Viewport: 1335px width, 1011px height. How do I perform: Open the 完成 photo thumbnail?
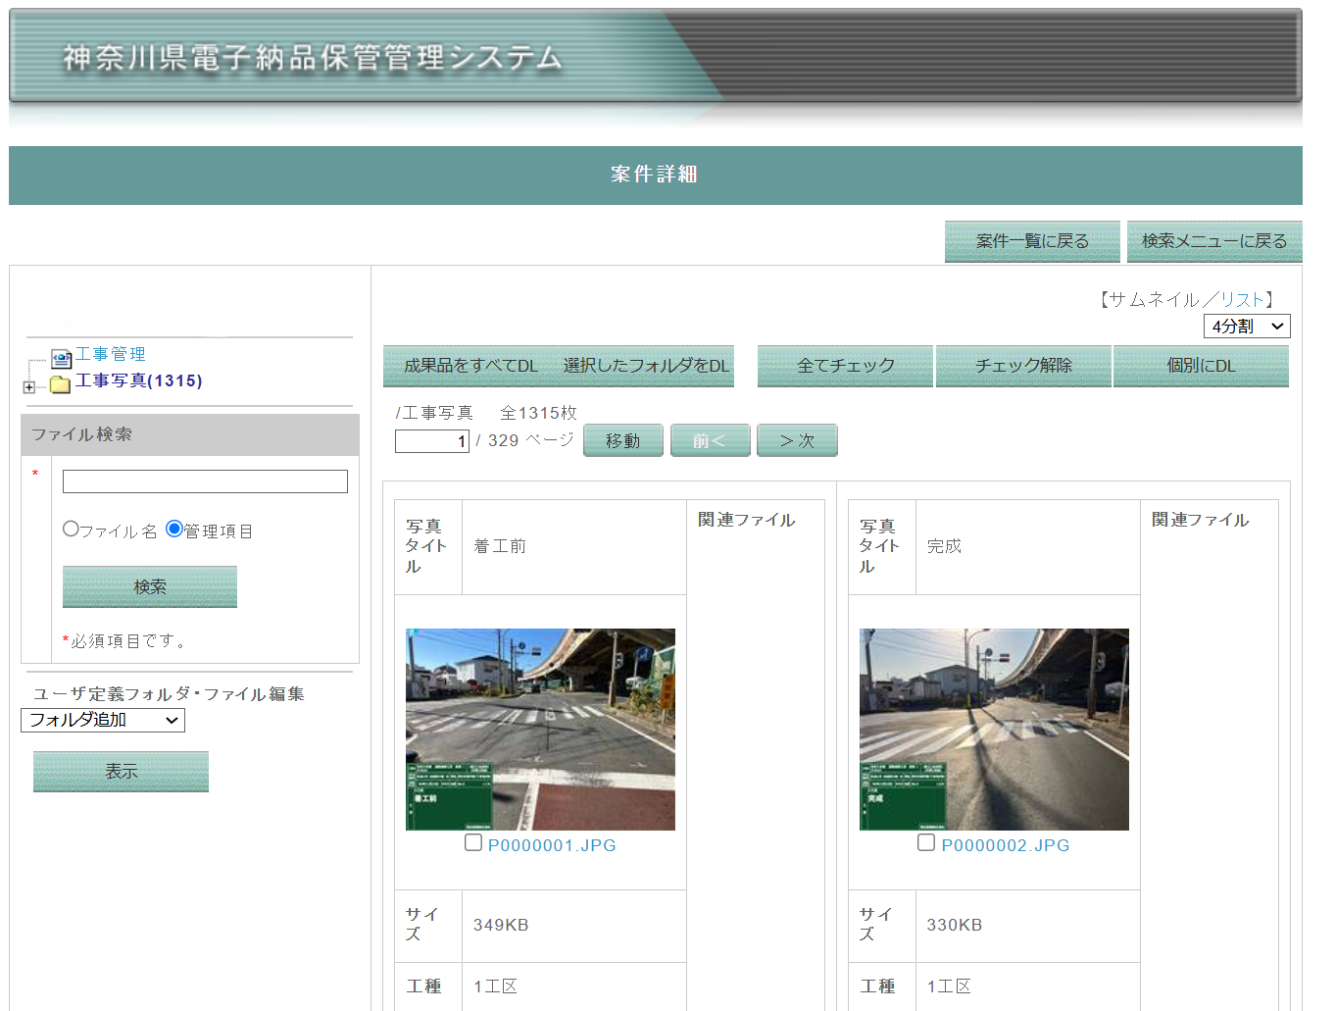[x=993, y=729]
